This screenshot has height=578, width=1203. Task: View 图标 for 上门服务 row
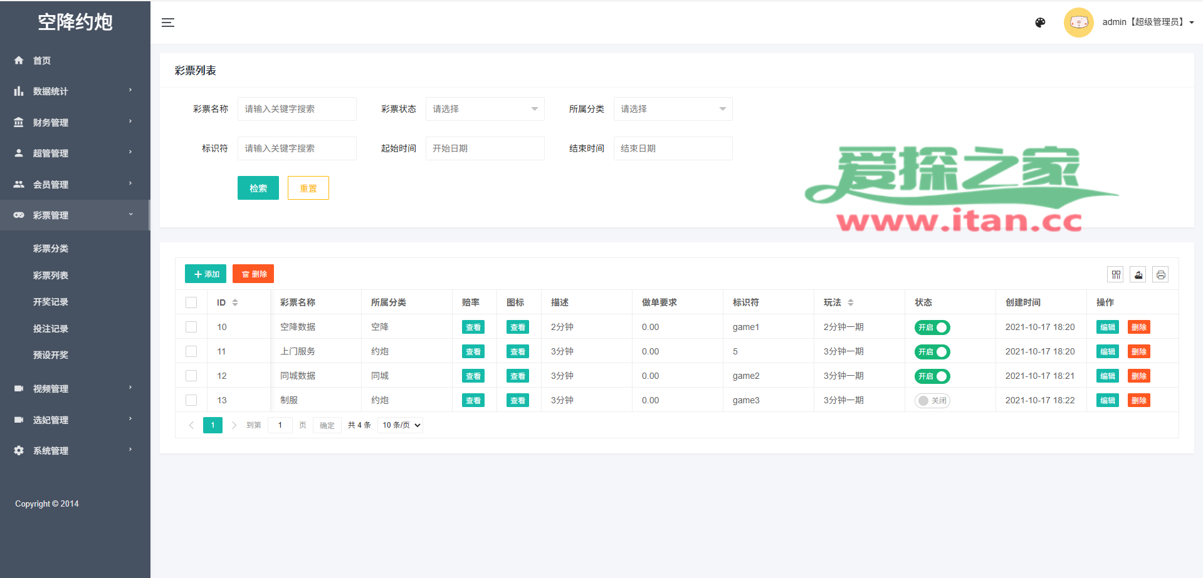pyautogui.click(x=518, y=351)
